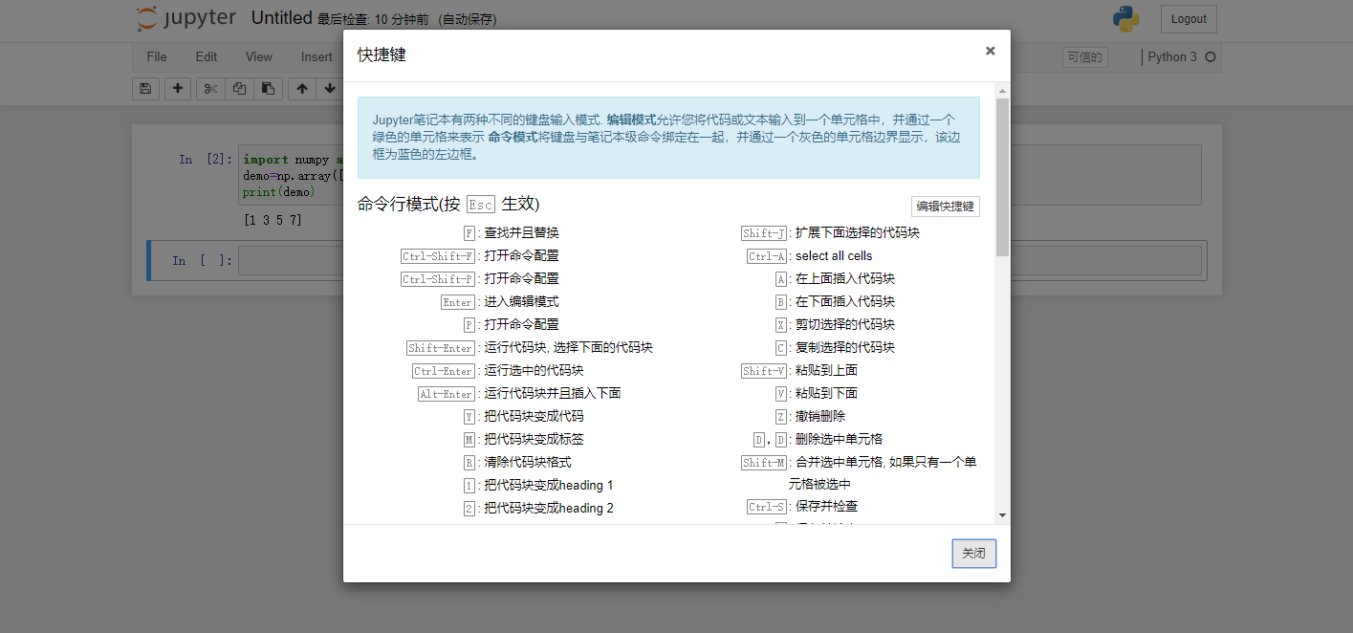
Task: Click the X key 剪切选择的代码块 entry
Action: click(835, 325)
